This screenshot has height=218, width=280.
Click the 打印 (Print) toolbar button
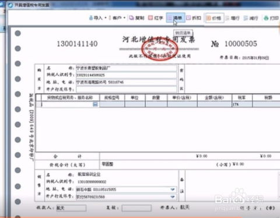(x=271, y=18)
